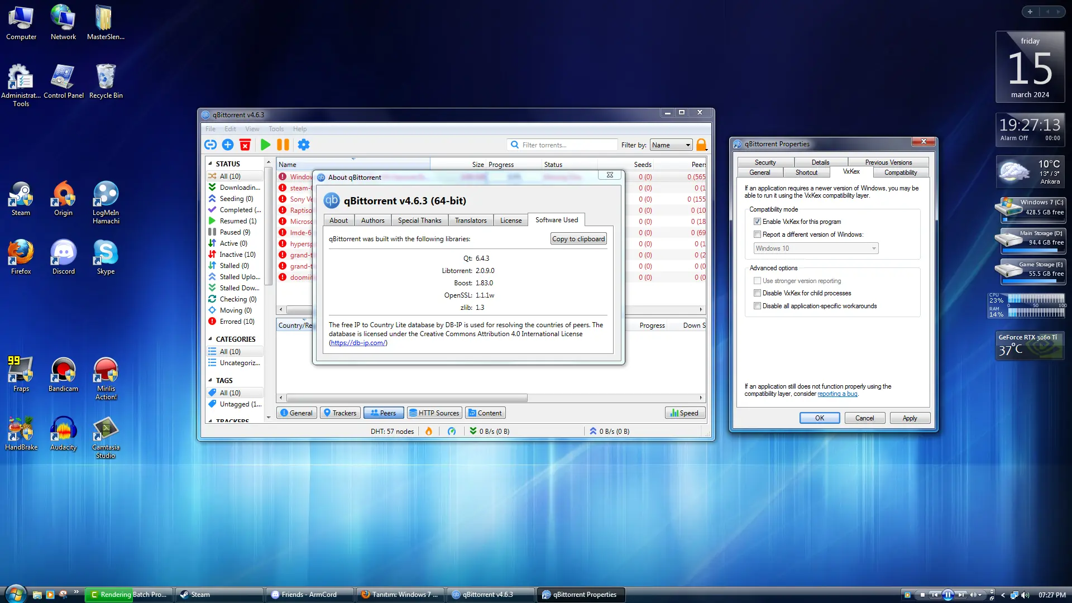Select Origin desktop icon
Image resolution: width=1072 pixels, height=603 pixels.
(63, 199)
